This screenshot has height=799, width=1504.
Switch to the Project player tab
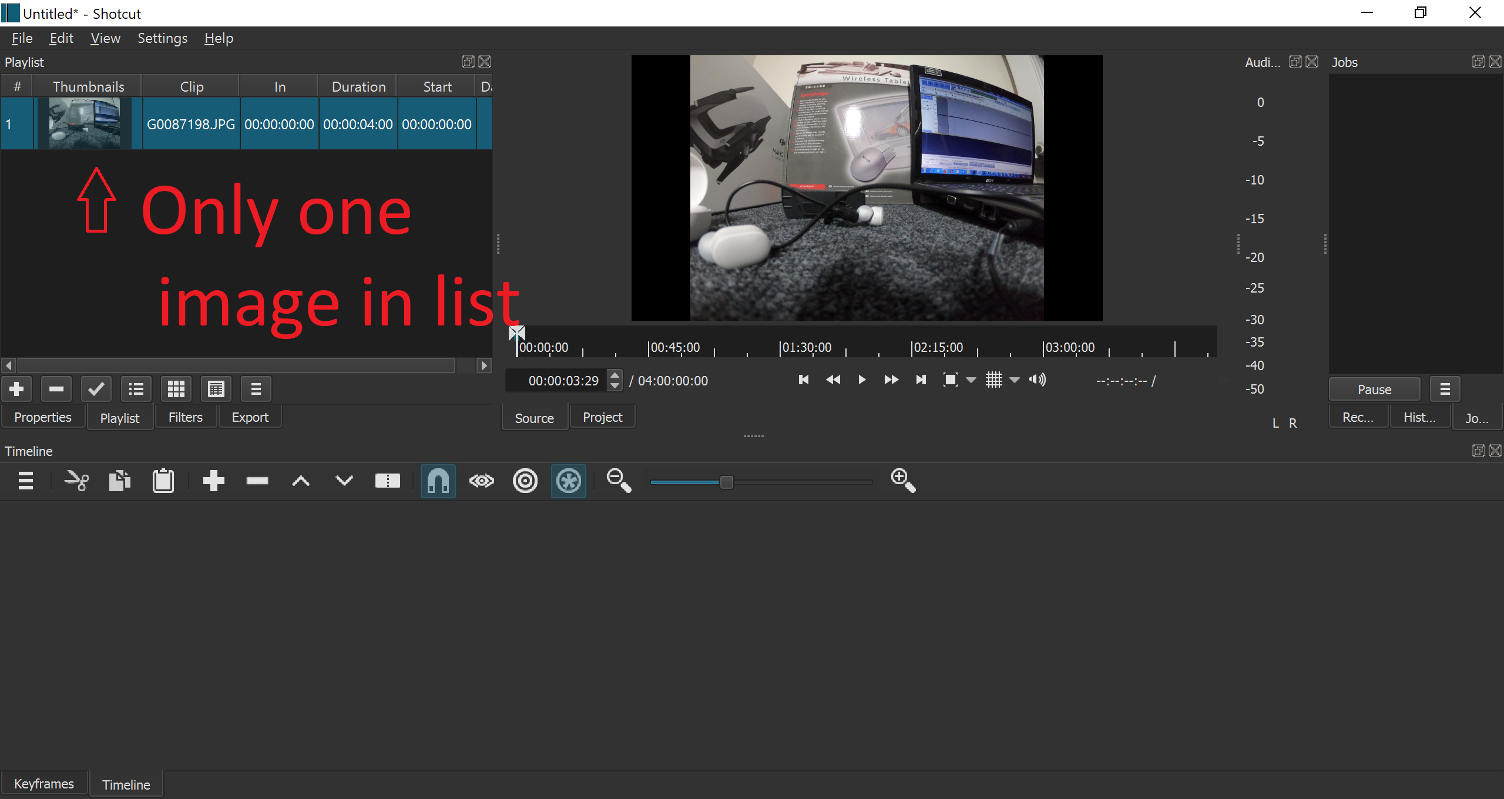pyautogui.click(x=602, y=417)
